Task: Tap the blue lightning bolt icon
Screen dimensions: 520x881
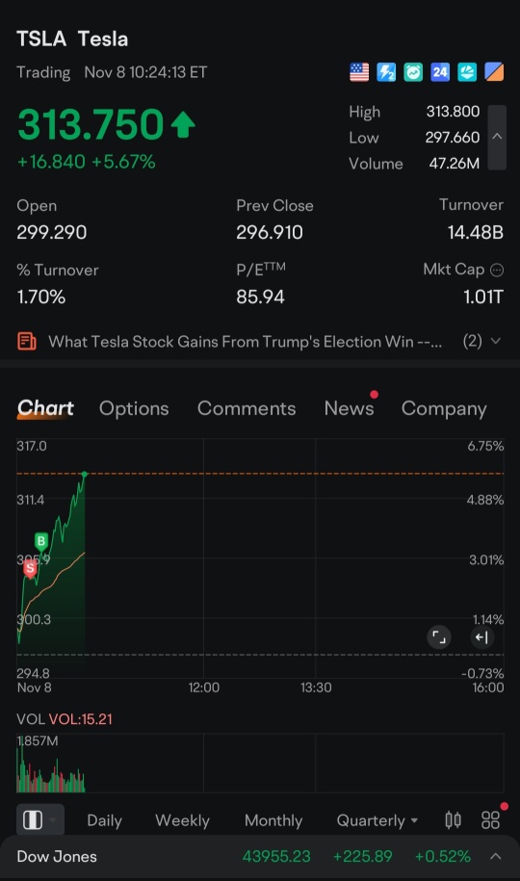Action: click(386, 72)
